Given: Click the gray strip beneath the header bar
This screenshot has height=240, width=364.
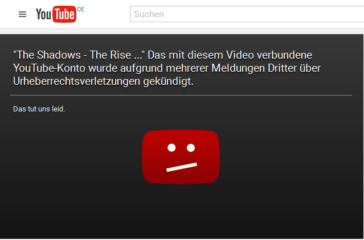Looking at the screenshot, I should [182, 31].
